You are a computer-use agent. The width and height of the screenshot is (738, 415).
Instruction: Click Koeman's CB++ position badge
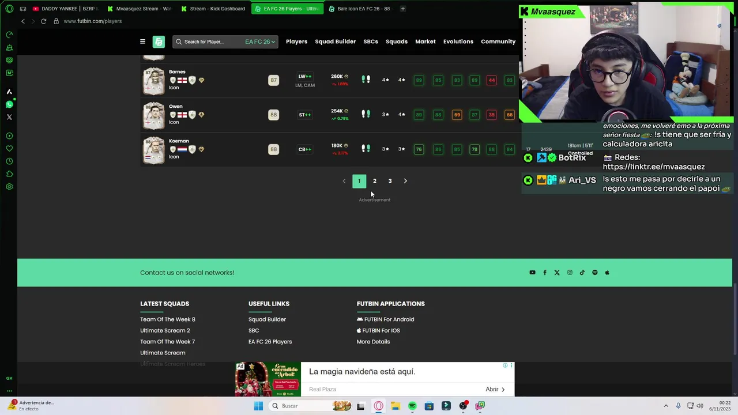[x=305, y=149]
